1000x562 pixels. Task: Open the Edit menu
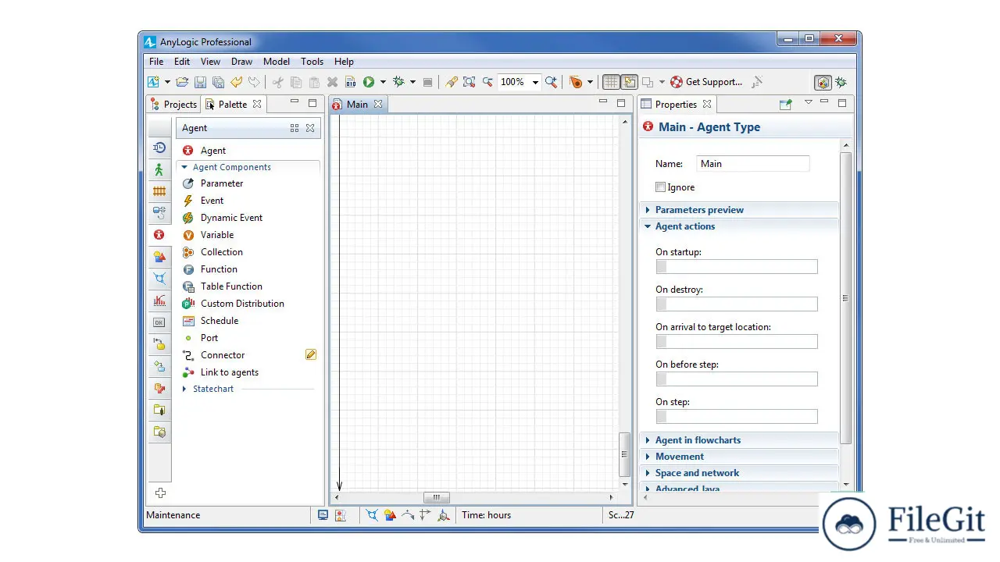(182, 62)
